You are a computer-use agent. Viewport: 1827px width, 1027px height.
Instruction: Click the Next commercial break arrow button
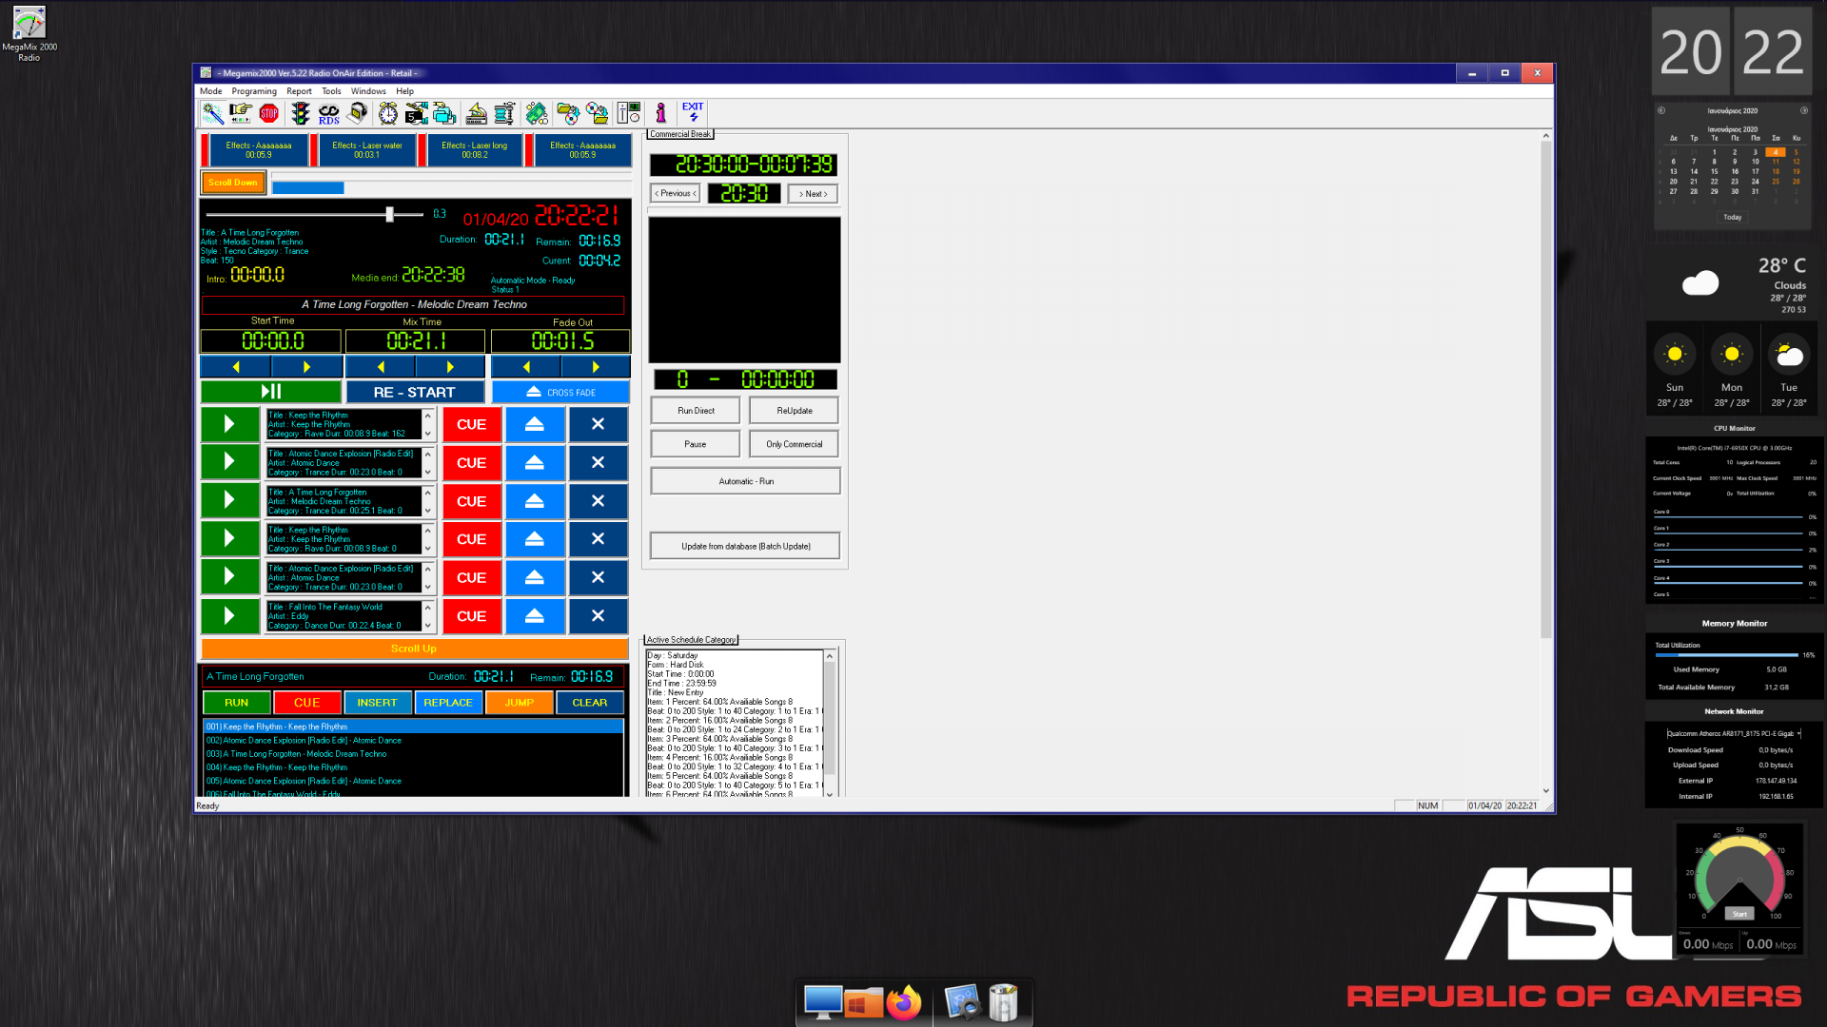click(x=813, y=193)
